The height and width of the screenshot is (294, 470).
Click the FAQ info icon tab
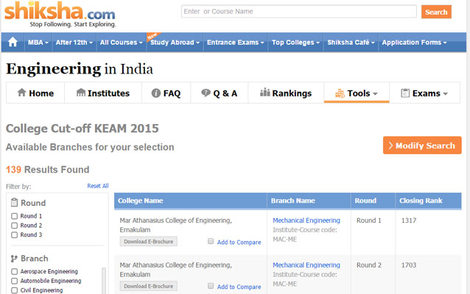156,93
